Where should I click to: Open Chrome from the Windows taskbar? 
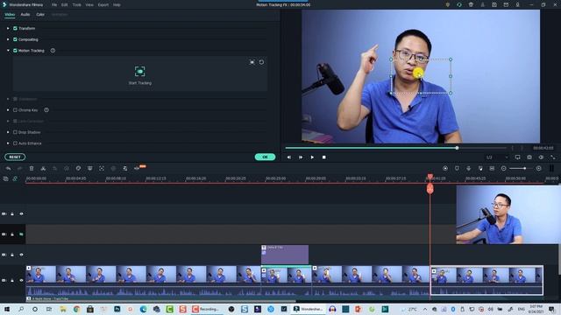point(76,309)
